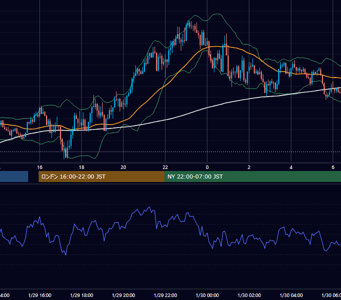
Task: Click the 2 hour label on price chart axis
Action: click(249, 167)
